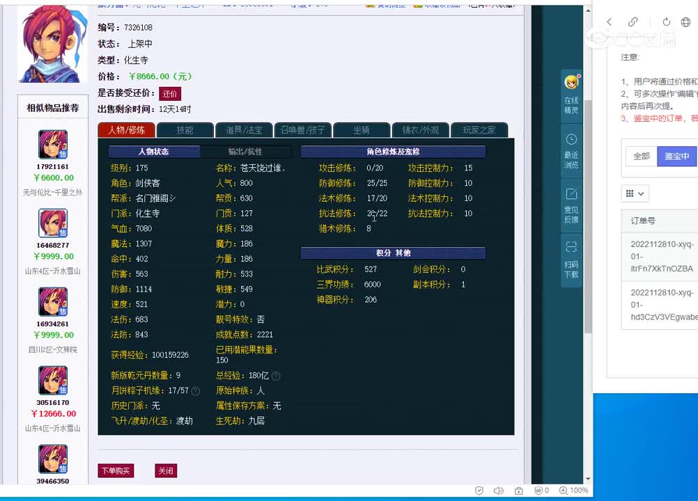Viewport: 698px width, 501px height.
Task: Click the refresh icon in right window
Action: pos(667,22)
